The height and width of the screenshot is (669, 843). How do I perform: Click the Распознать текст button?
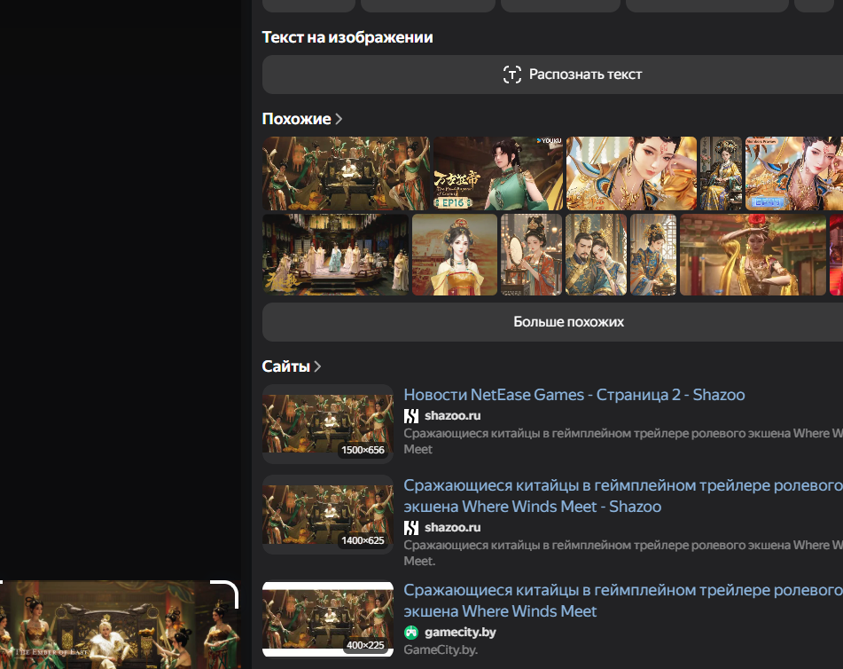pos(552,75)
